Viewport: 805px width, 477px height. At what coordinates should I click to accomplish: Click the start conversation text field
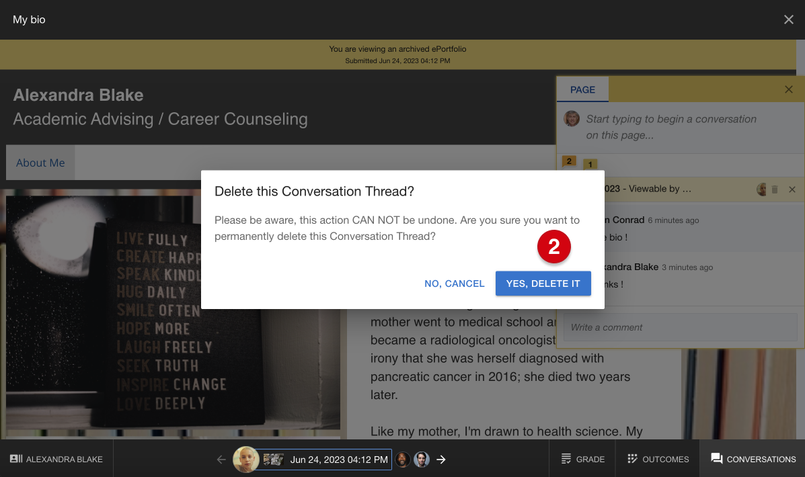pyautogui.click(x=672, y=127)
